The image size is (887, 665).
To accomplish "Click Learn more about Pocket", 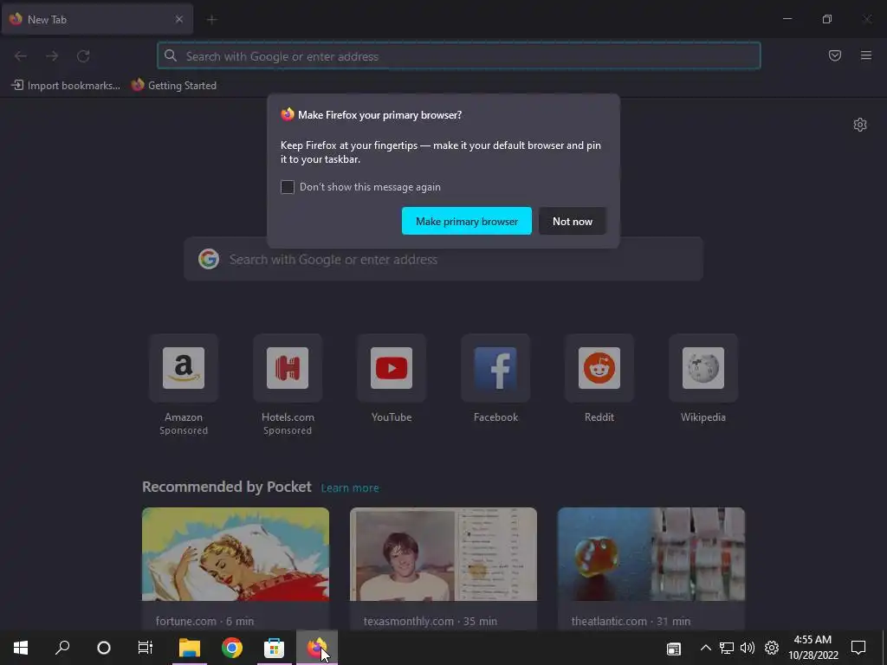I will 350,488.
